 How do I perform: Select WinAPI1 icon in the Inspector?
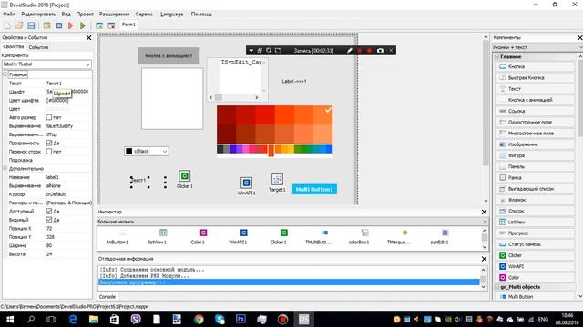click(x=243, y=233)
